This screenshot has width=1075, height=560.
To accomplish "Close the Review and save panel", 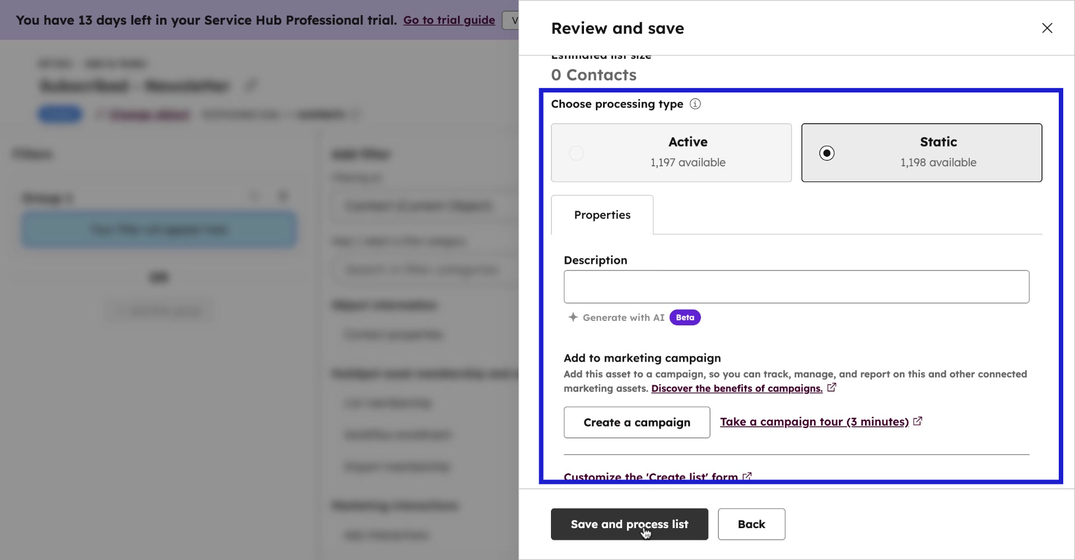I will point(1046,28).
